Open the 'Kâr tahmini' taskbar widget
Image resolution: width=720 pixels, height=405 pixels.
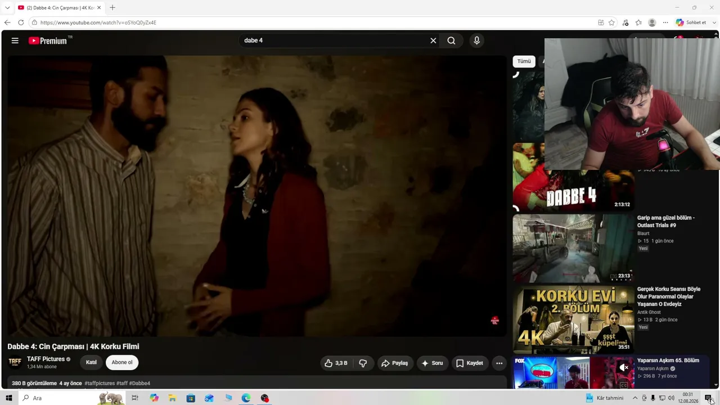point(605,398)
